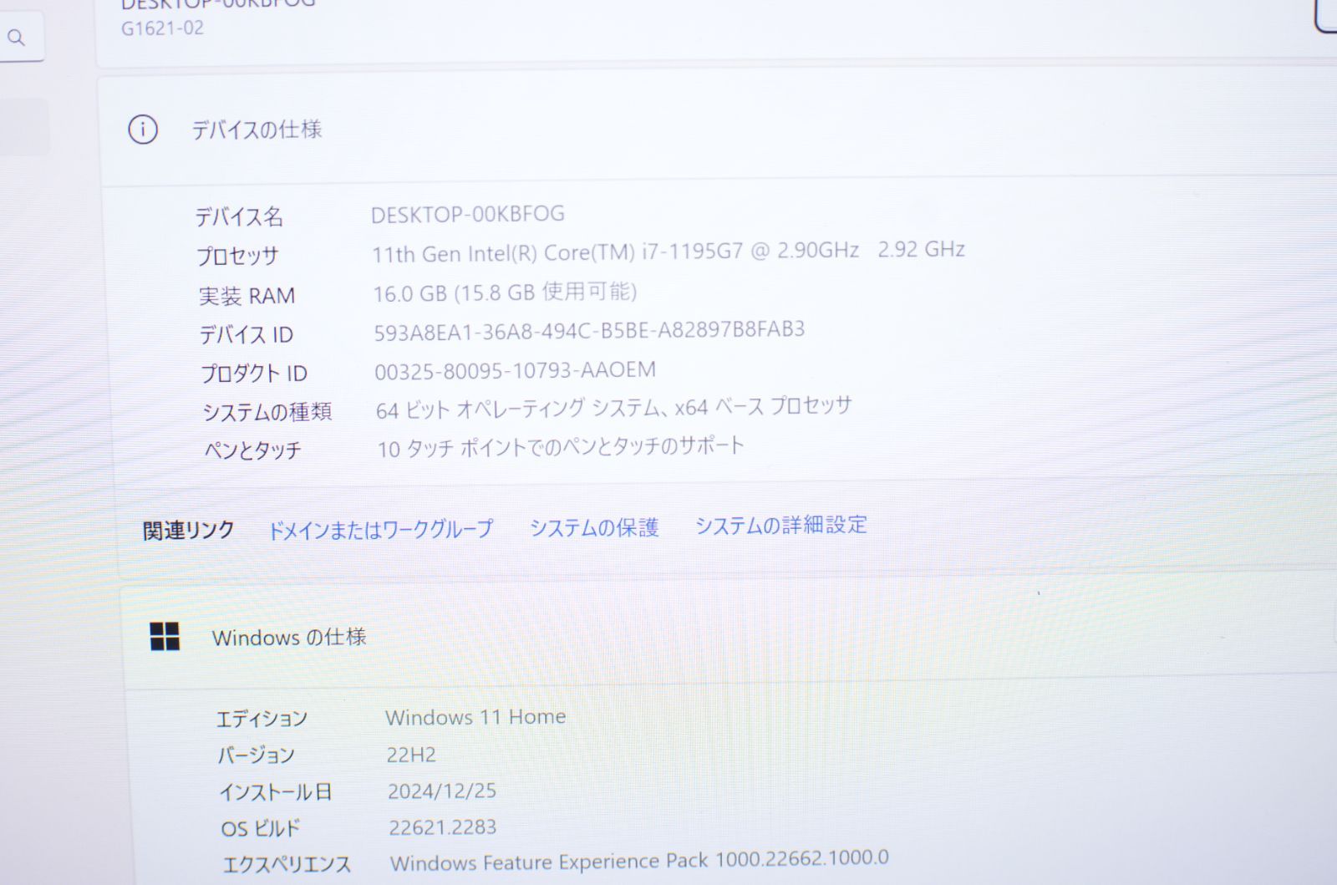This screenshot has width=1337, height=885.
Task: Open ドメインまたはワークグループ link
Action: [380, 529]
